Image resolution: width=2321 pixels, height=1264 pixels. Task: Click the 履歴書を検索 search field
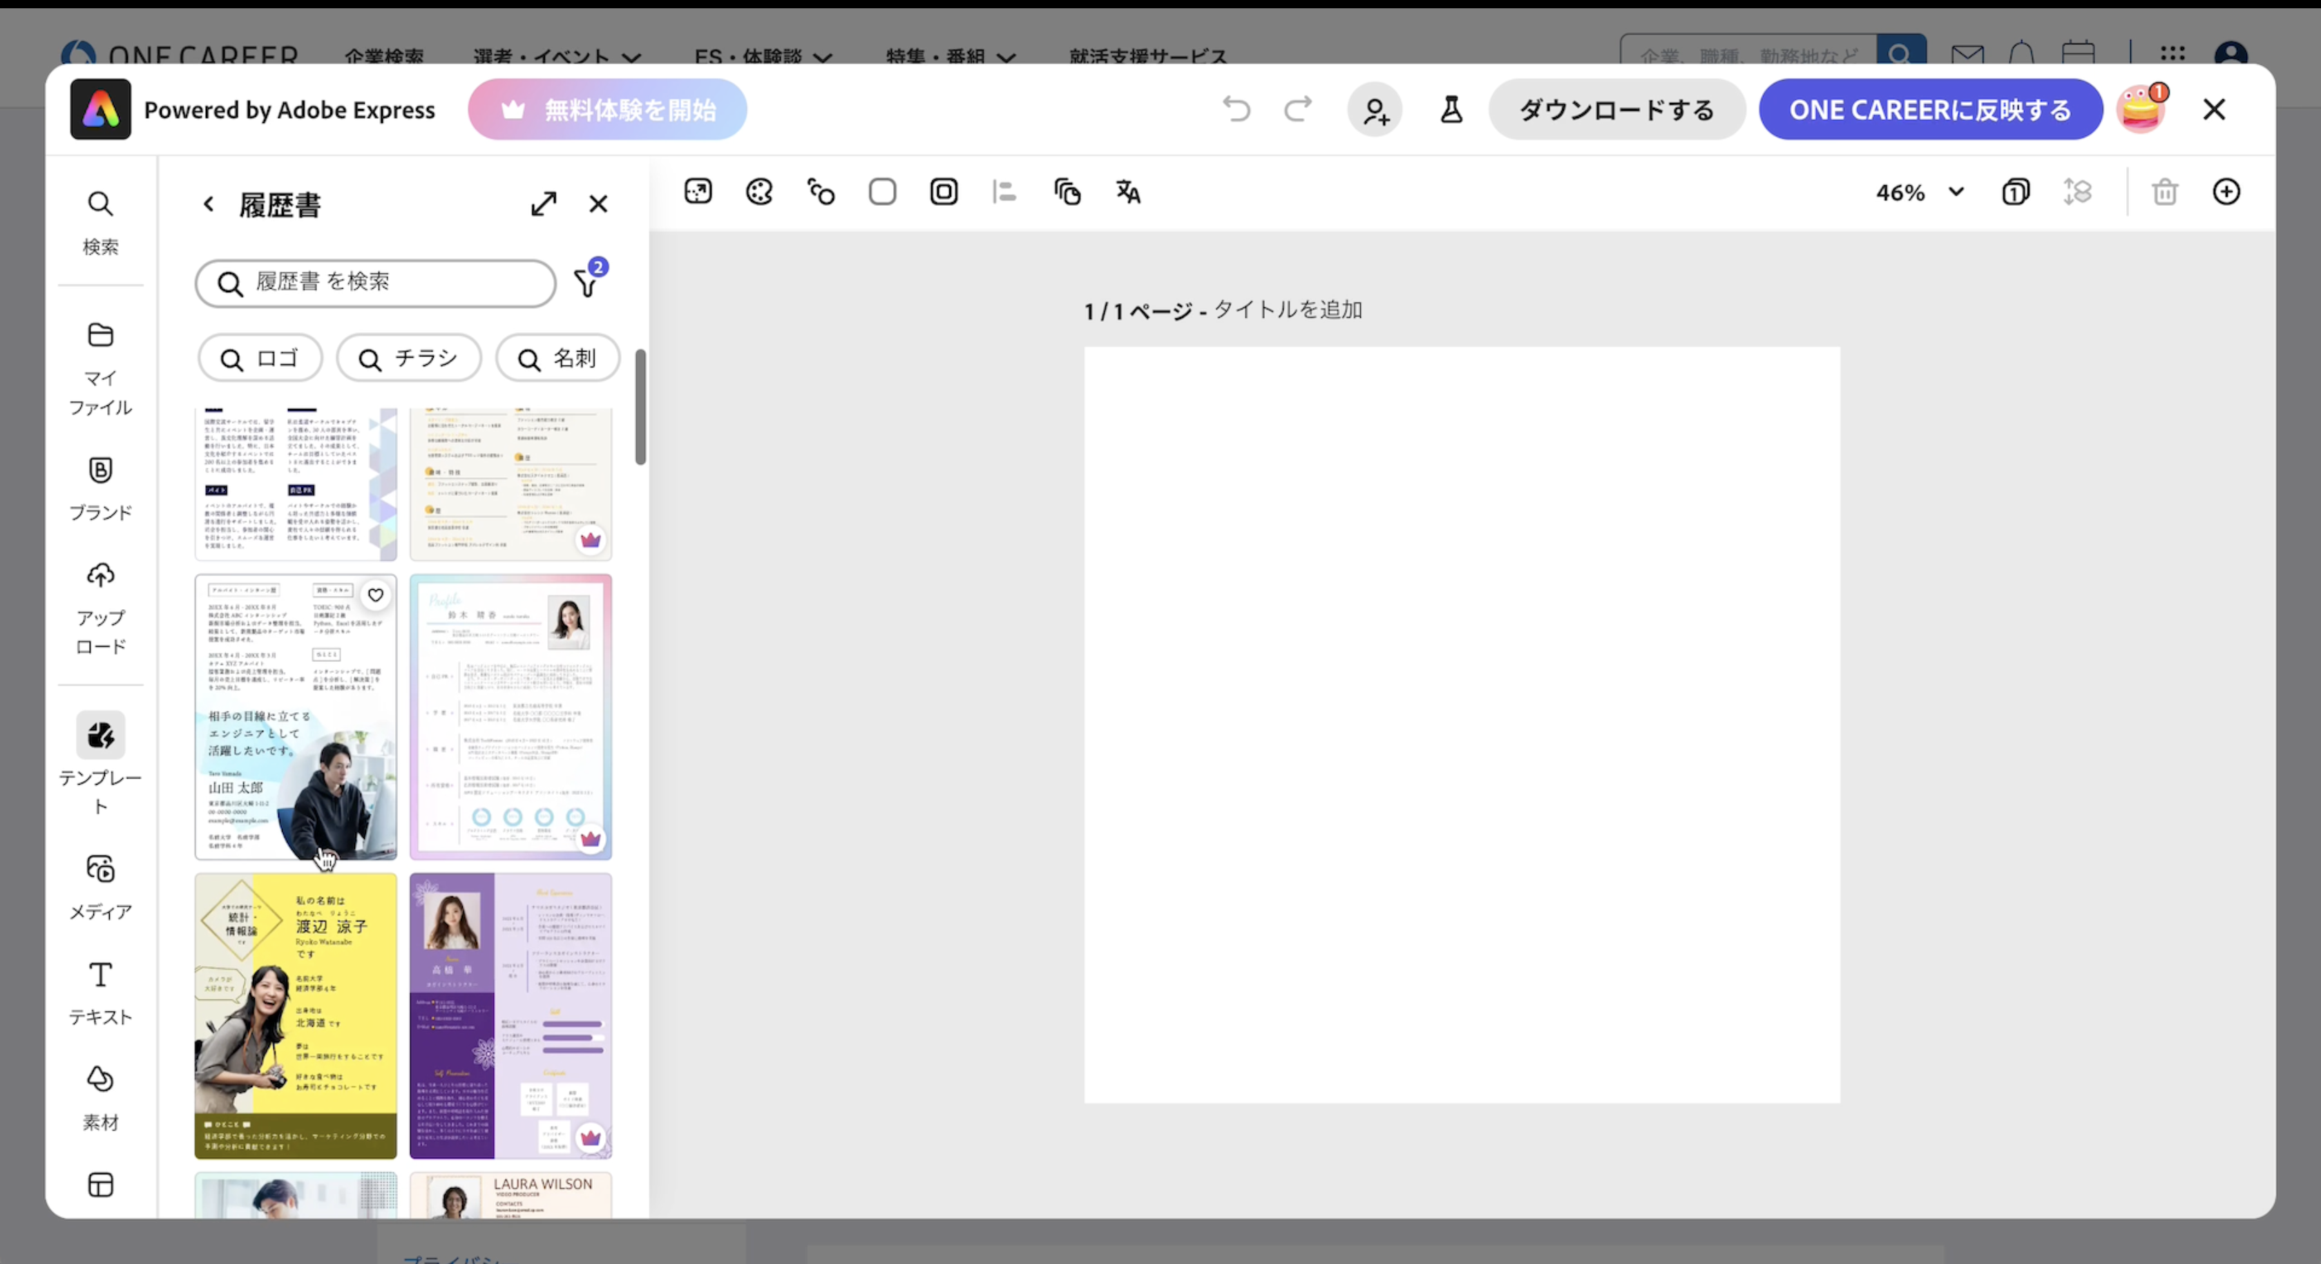click(376, 283)
